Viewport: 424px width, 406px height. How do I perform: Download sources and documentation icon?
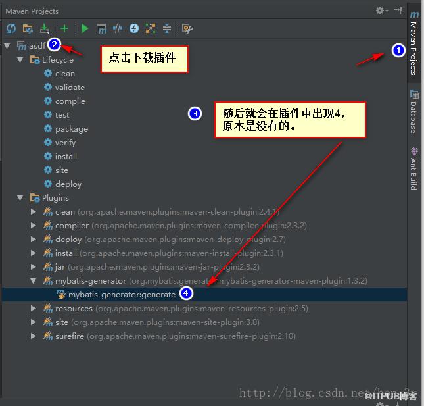(45, 28)
